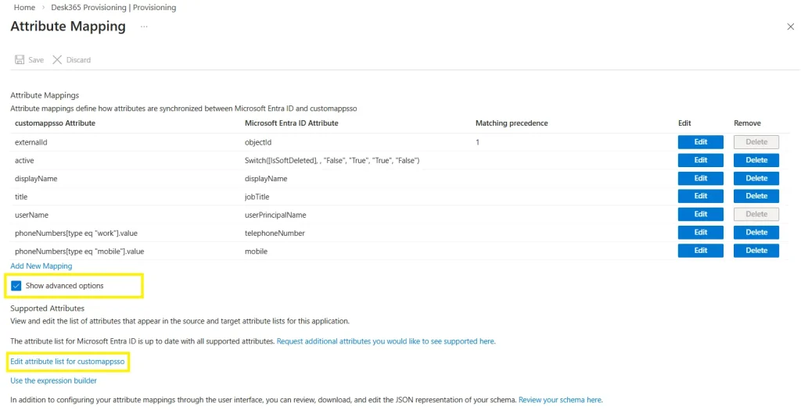Image resolution: width=801 pixels, height=410 pixels.
Task: Delete the mobile phone mapping
Action: click(756, 251)
